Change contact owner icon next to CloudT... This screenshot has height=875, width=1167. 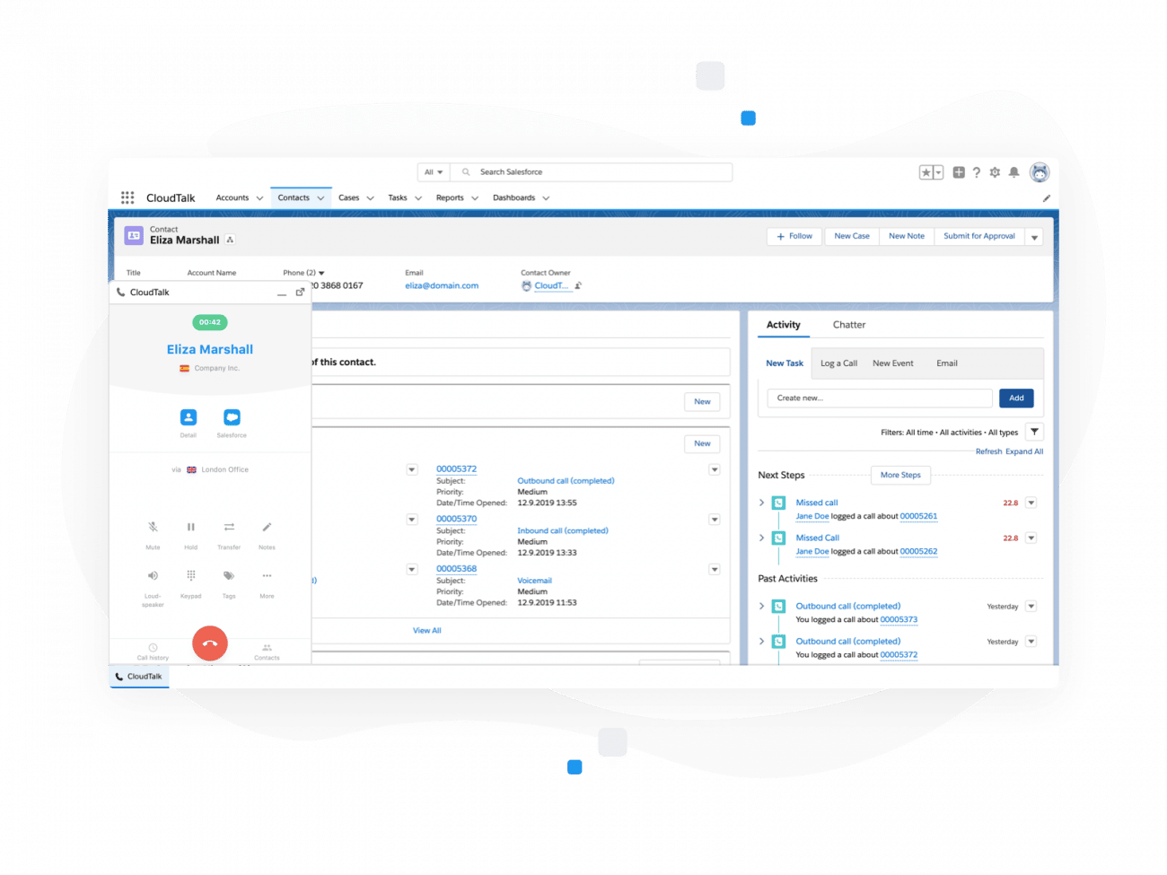(578, 285)
